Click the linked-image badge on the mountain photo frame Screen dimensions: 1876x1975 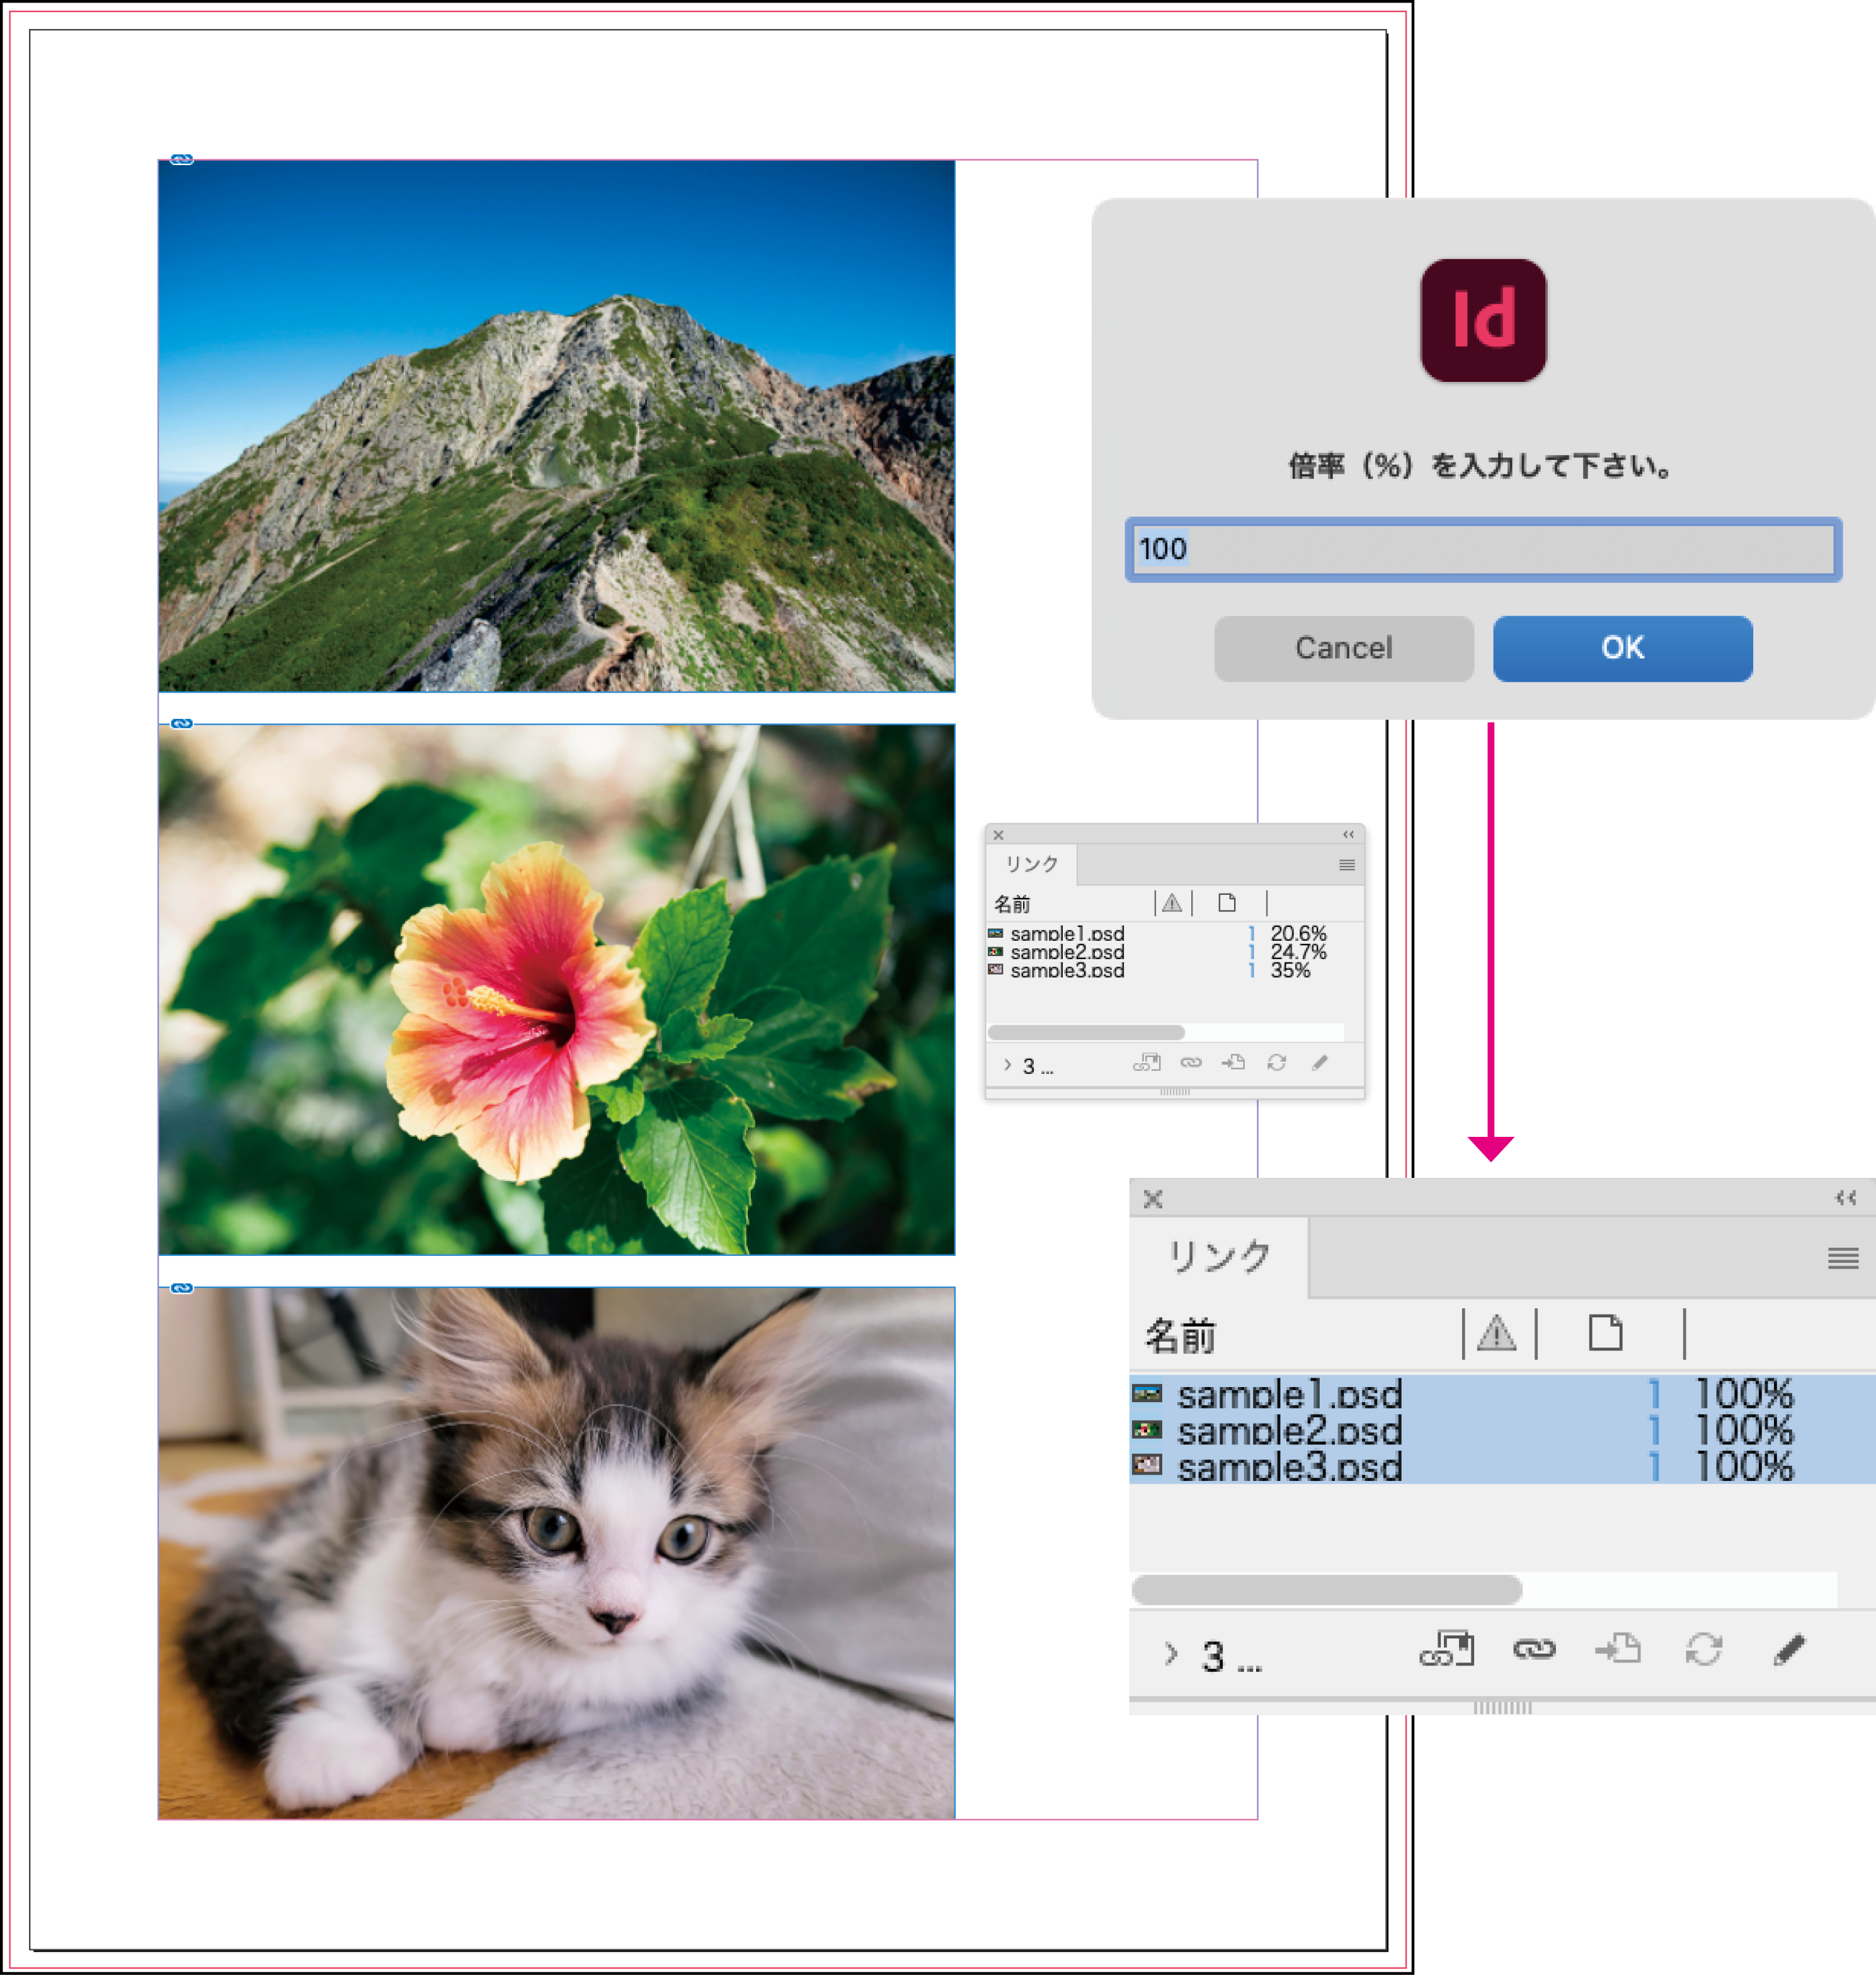[x=181, y=159]
